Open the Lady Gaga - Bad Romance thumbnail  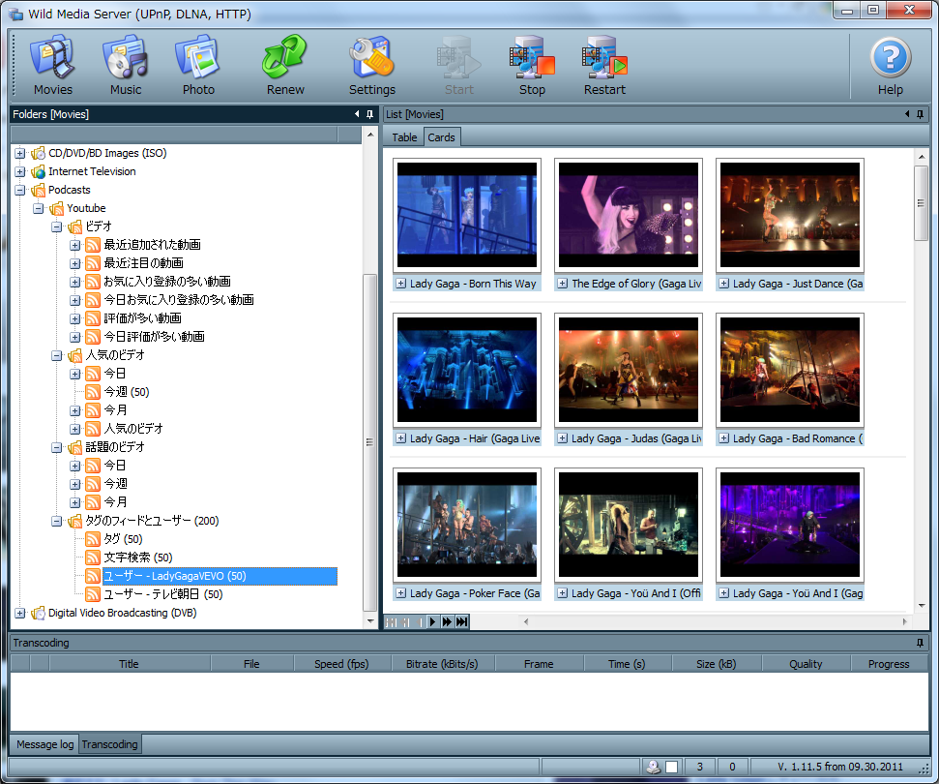tap(790, 370)
